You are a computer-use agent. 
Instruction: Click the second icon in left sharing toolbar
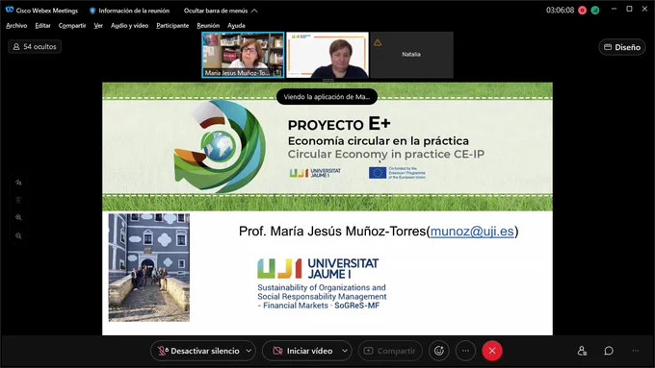pyautogui.click(x=18, y=200)
